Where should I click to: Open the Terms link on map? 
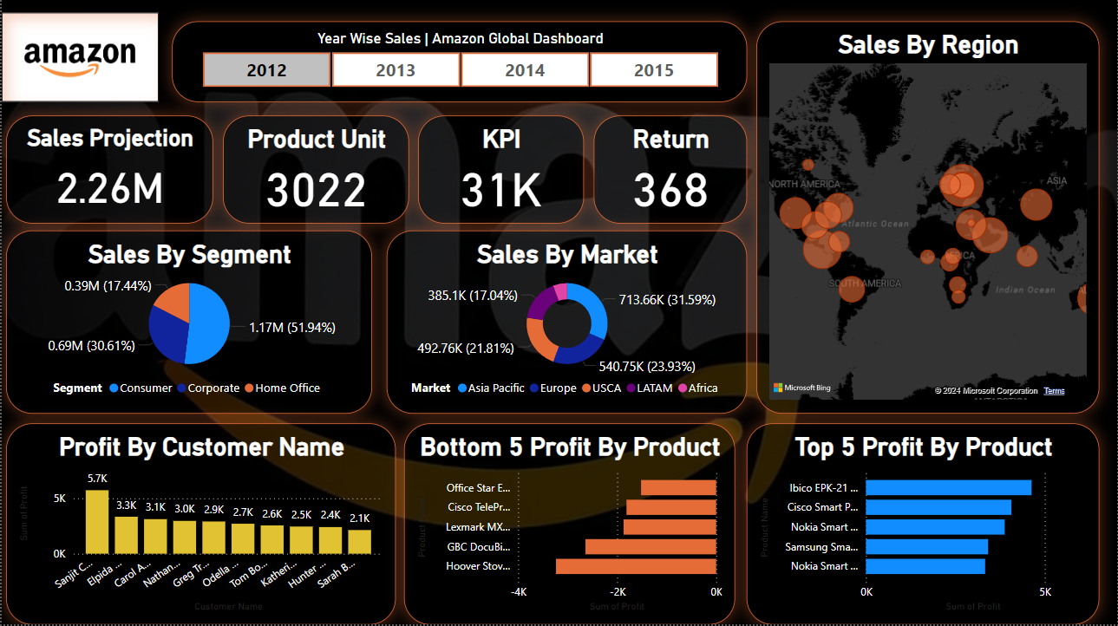[x=1054, y=391]
